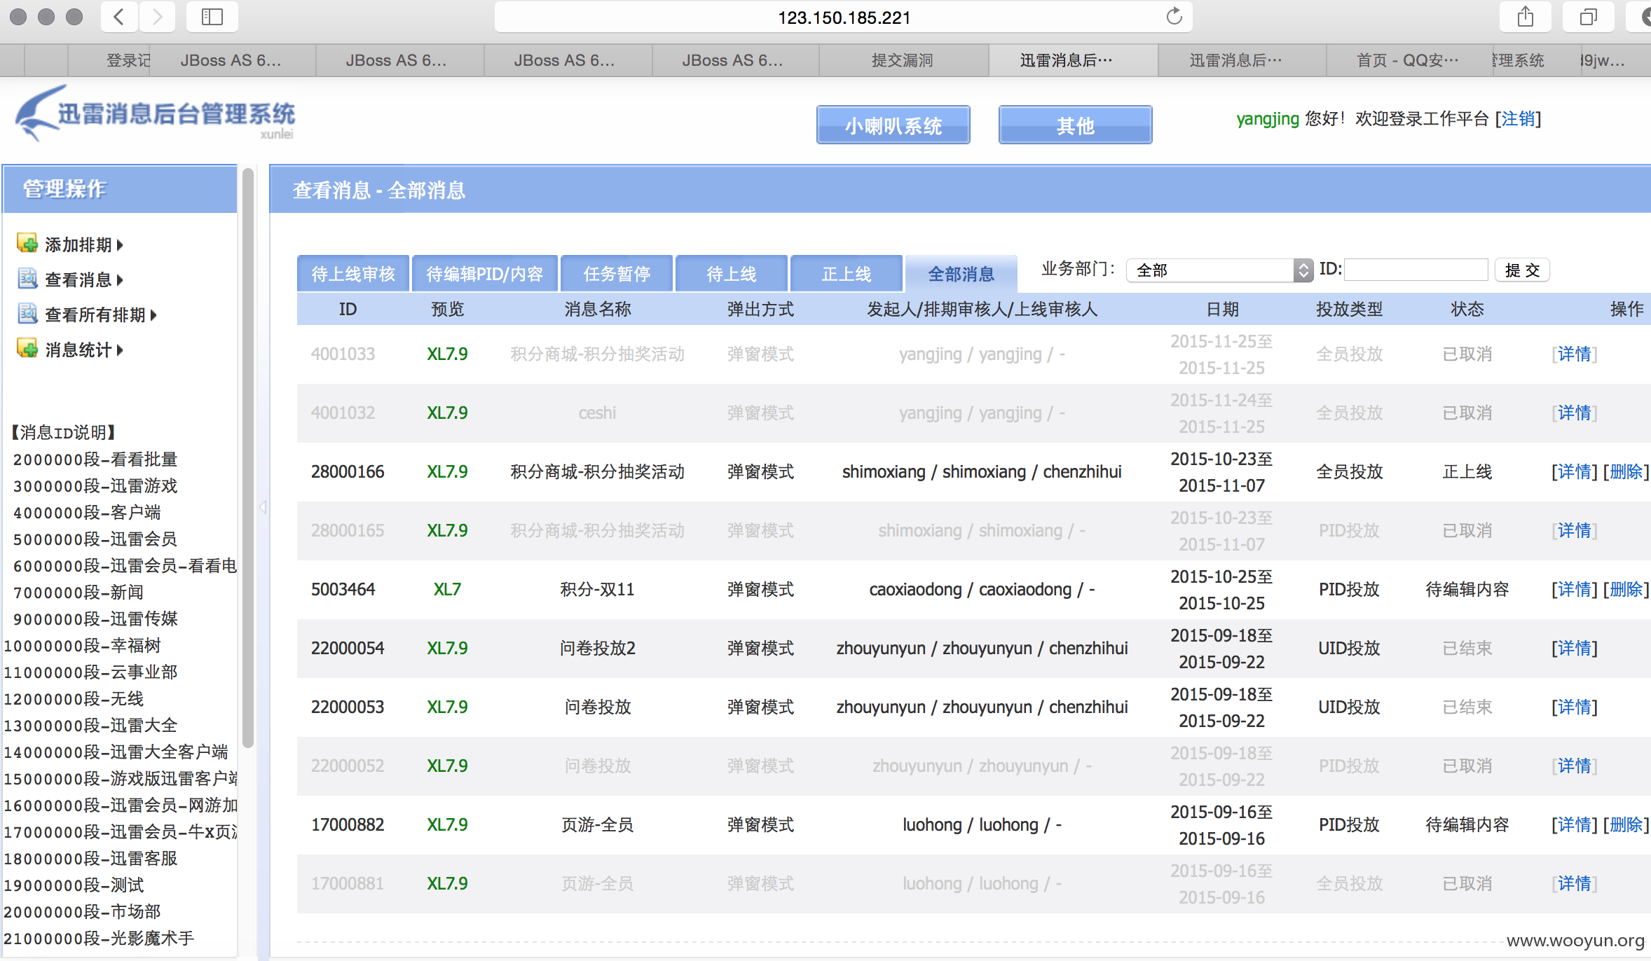Click the 消息统计 menu icon

point(27,349)
